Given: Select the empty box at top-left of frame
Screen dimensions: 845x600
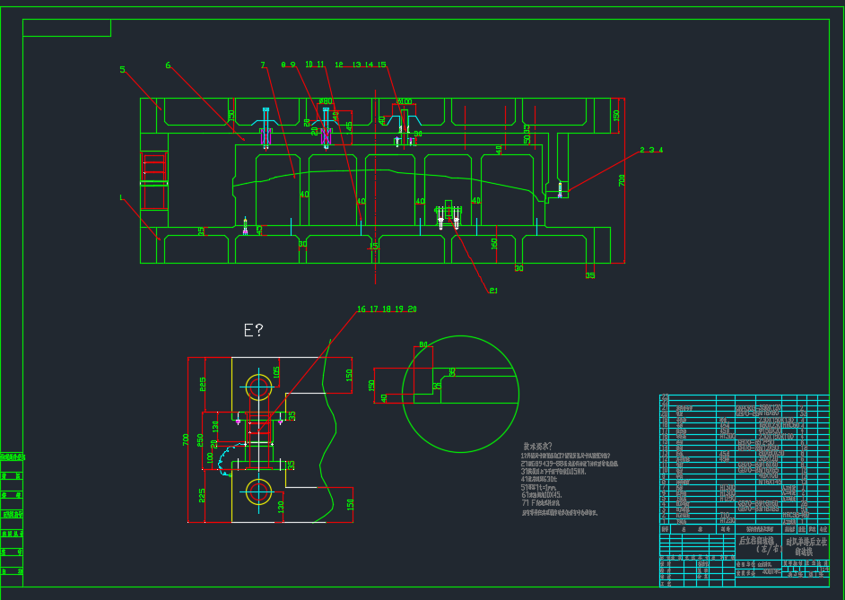Looking at the screenshot, I should 66,28.
